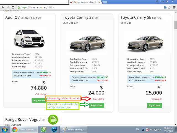Click Audi rent per day value 200-900

pos(38,67)
